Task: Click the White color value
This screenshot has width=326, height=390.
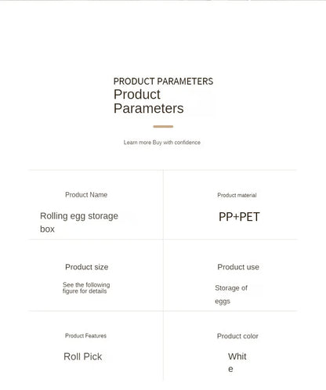Action: pos(237,363)
